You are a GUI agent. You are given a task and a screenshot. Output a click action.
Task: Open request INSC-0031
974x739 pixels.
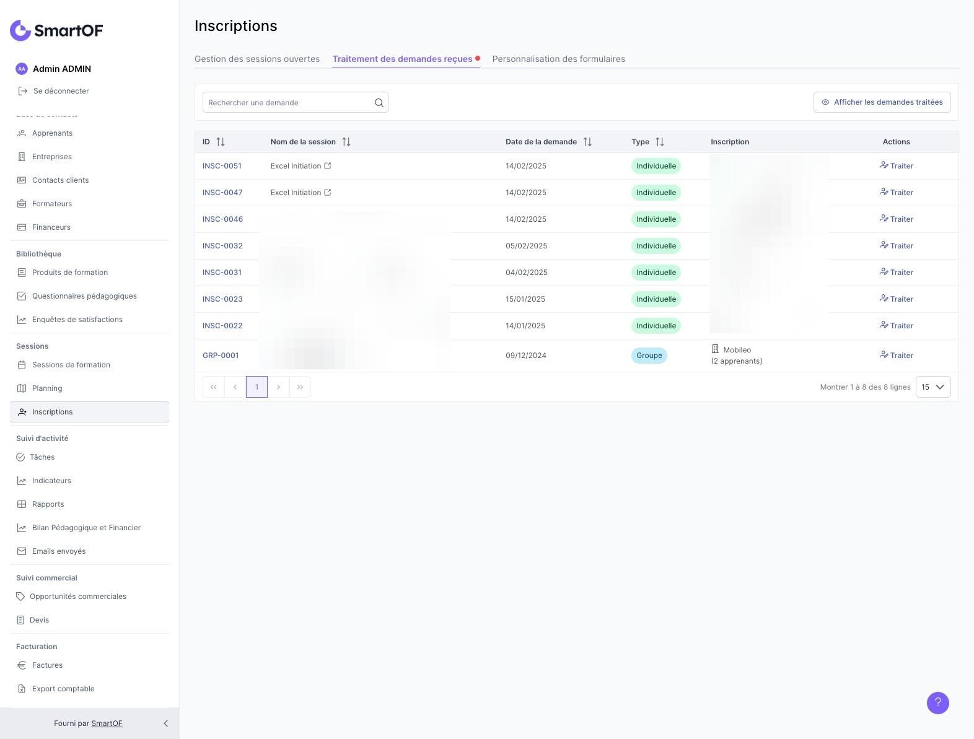(222, 273)
